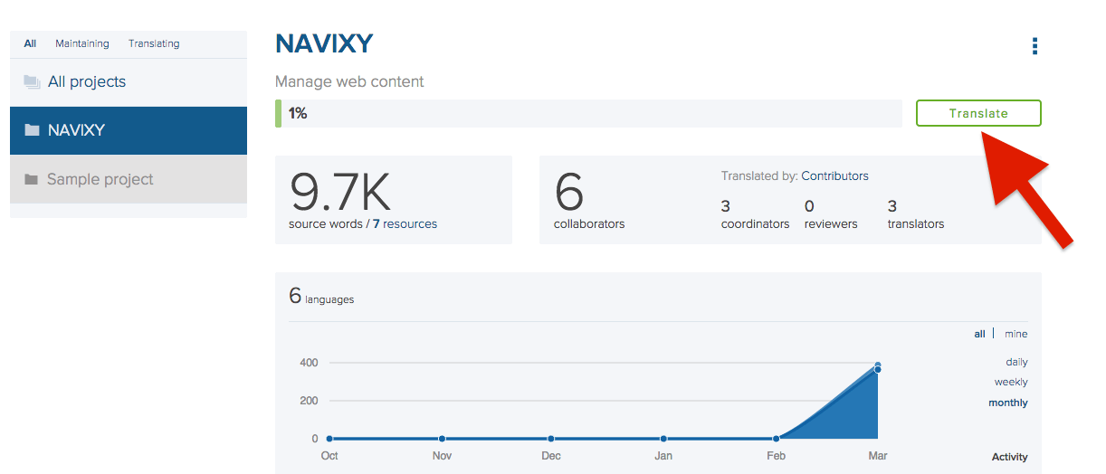Show only mine activity in chart
Screen dimensions: 1106x474
(1015, 334)
